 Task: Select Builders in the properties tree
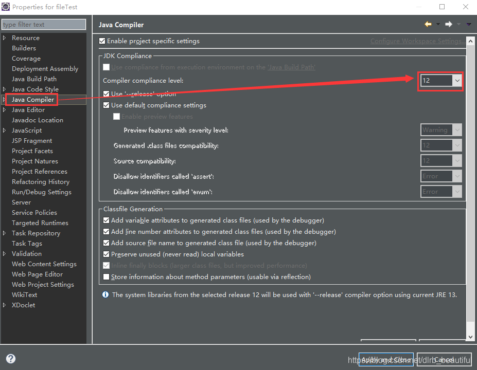coord(24,48)
